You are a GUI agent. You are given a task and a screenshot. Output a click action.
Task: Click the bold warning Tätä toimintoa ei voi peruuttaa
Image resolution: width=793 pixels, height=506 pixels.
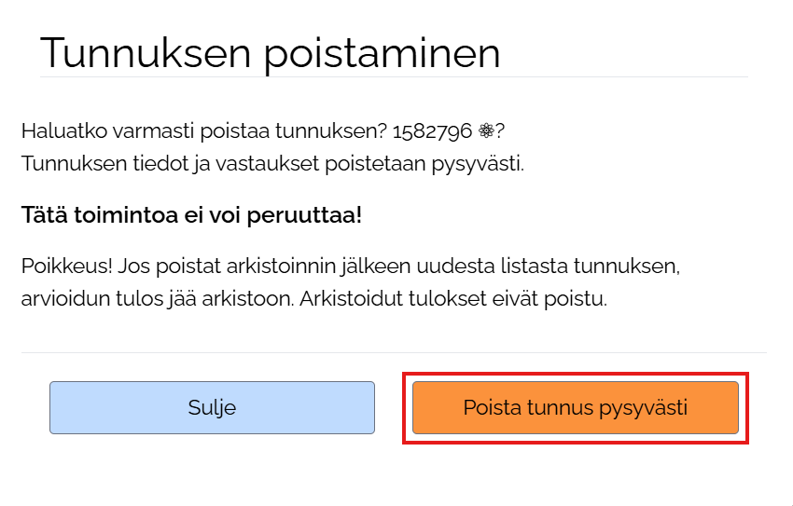(x=191, y=215)
